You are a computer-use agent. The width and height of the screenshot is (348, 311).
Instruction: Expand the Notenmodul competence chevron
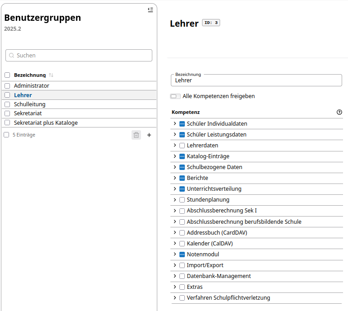(174, 254)
